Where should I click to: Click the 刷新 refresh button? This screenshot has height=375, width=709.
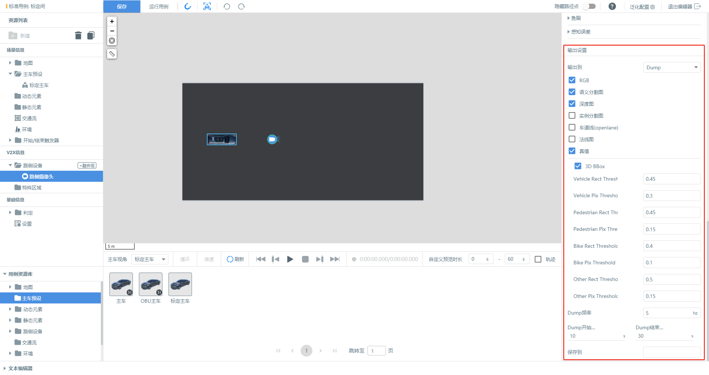(x=235, y=259)
